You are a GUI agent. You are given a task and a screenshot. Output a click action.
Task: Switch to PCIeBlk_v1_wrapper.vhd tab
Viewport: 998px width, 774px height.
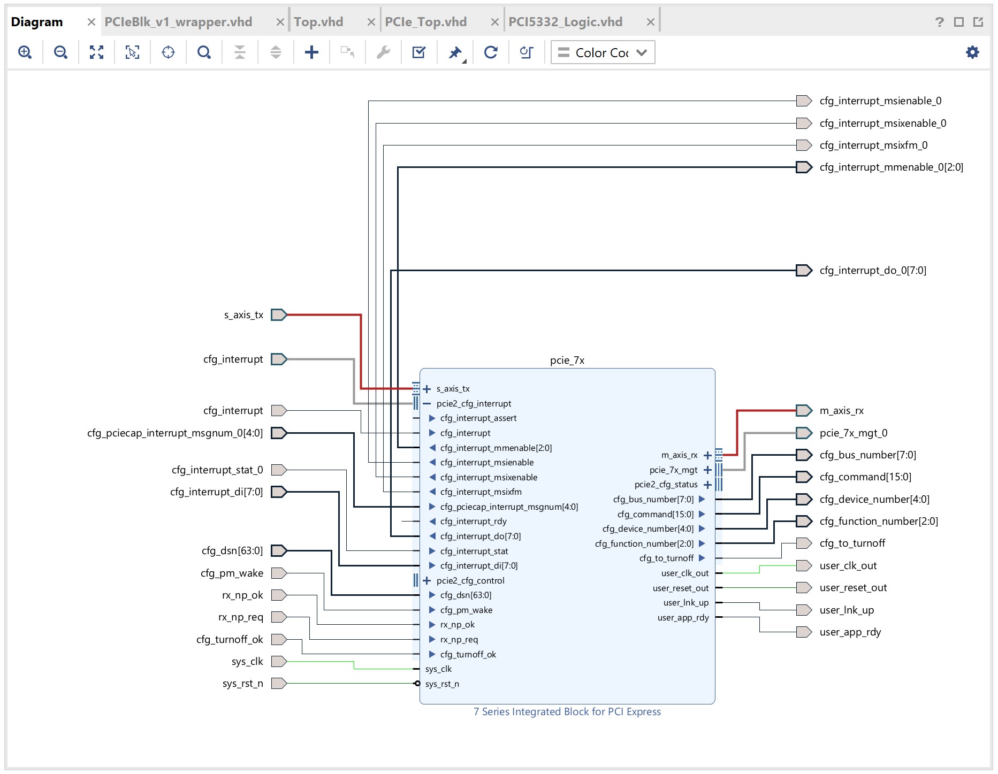(178, 22)
